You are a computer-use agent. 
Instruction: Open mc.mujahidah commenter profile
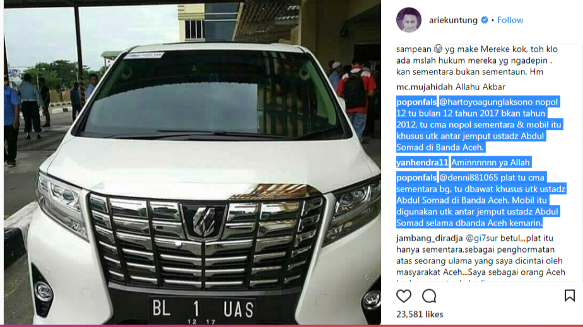tap(425, 87)
